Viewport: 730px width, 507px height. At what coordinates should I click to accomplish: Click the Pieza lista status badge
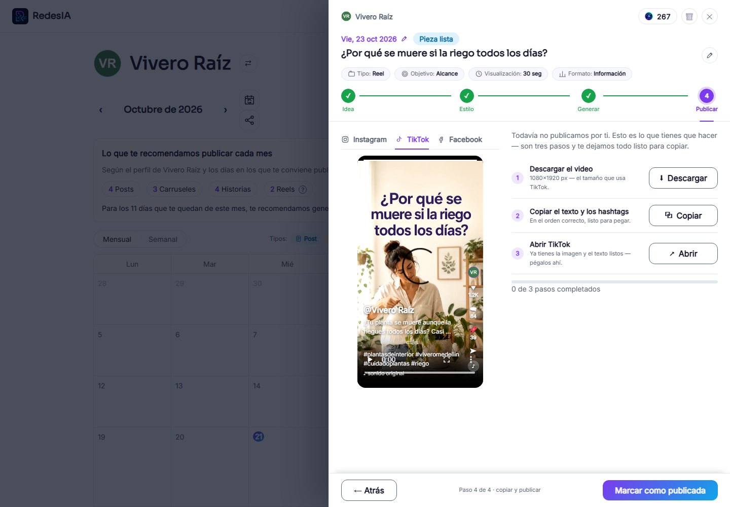tap(436, 39)
